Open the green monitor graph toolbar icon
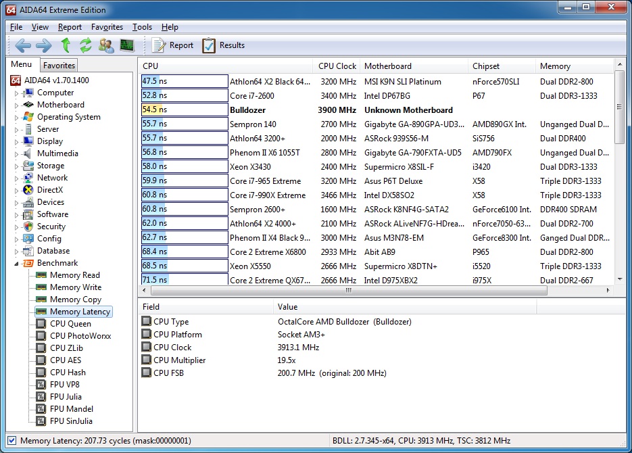 click(x=127, y=45)
